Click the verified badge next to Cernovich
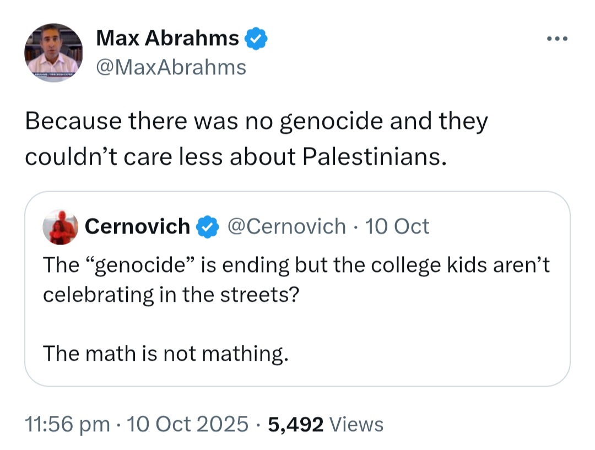The width and height of the screenshot is (595, 450). 208,226
